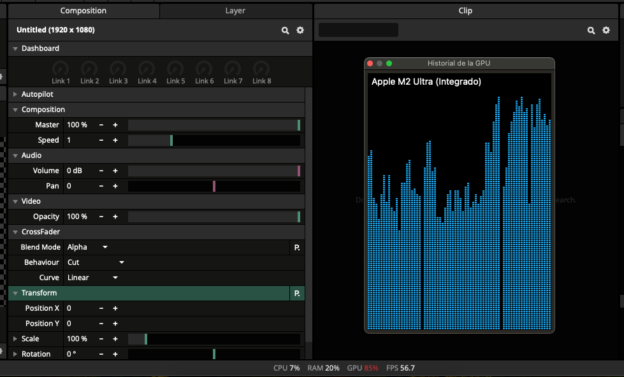Click the Speed slider bar
This screenshot has height=377, width=624.
[x=214, y=140]
